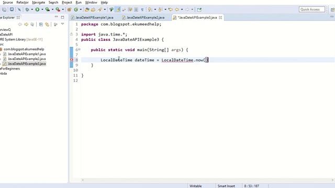Click the Search flashlight icon
Viewport: 335px width, 188px height.
[x=100, y=9]
